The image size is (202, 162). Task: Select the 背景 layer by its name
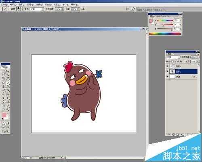coord(178,77)
